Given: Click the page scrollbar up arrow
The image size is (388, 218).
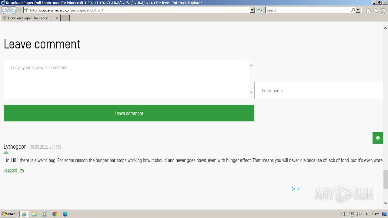Looking at the screenshot, I should point(386,28).
